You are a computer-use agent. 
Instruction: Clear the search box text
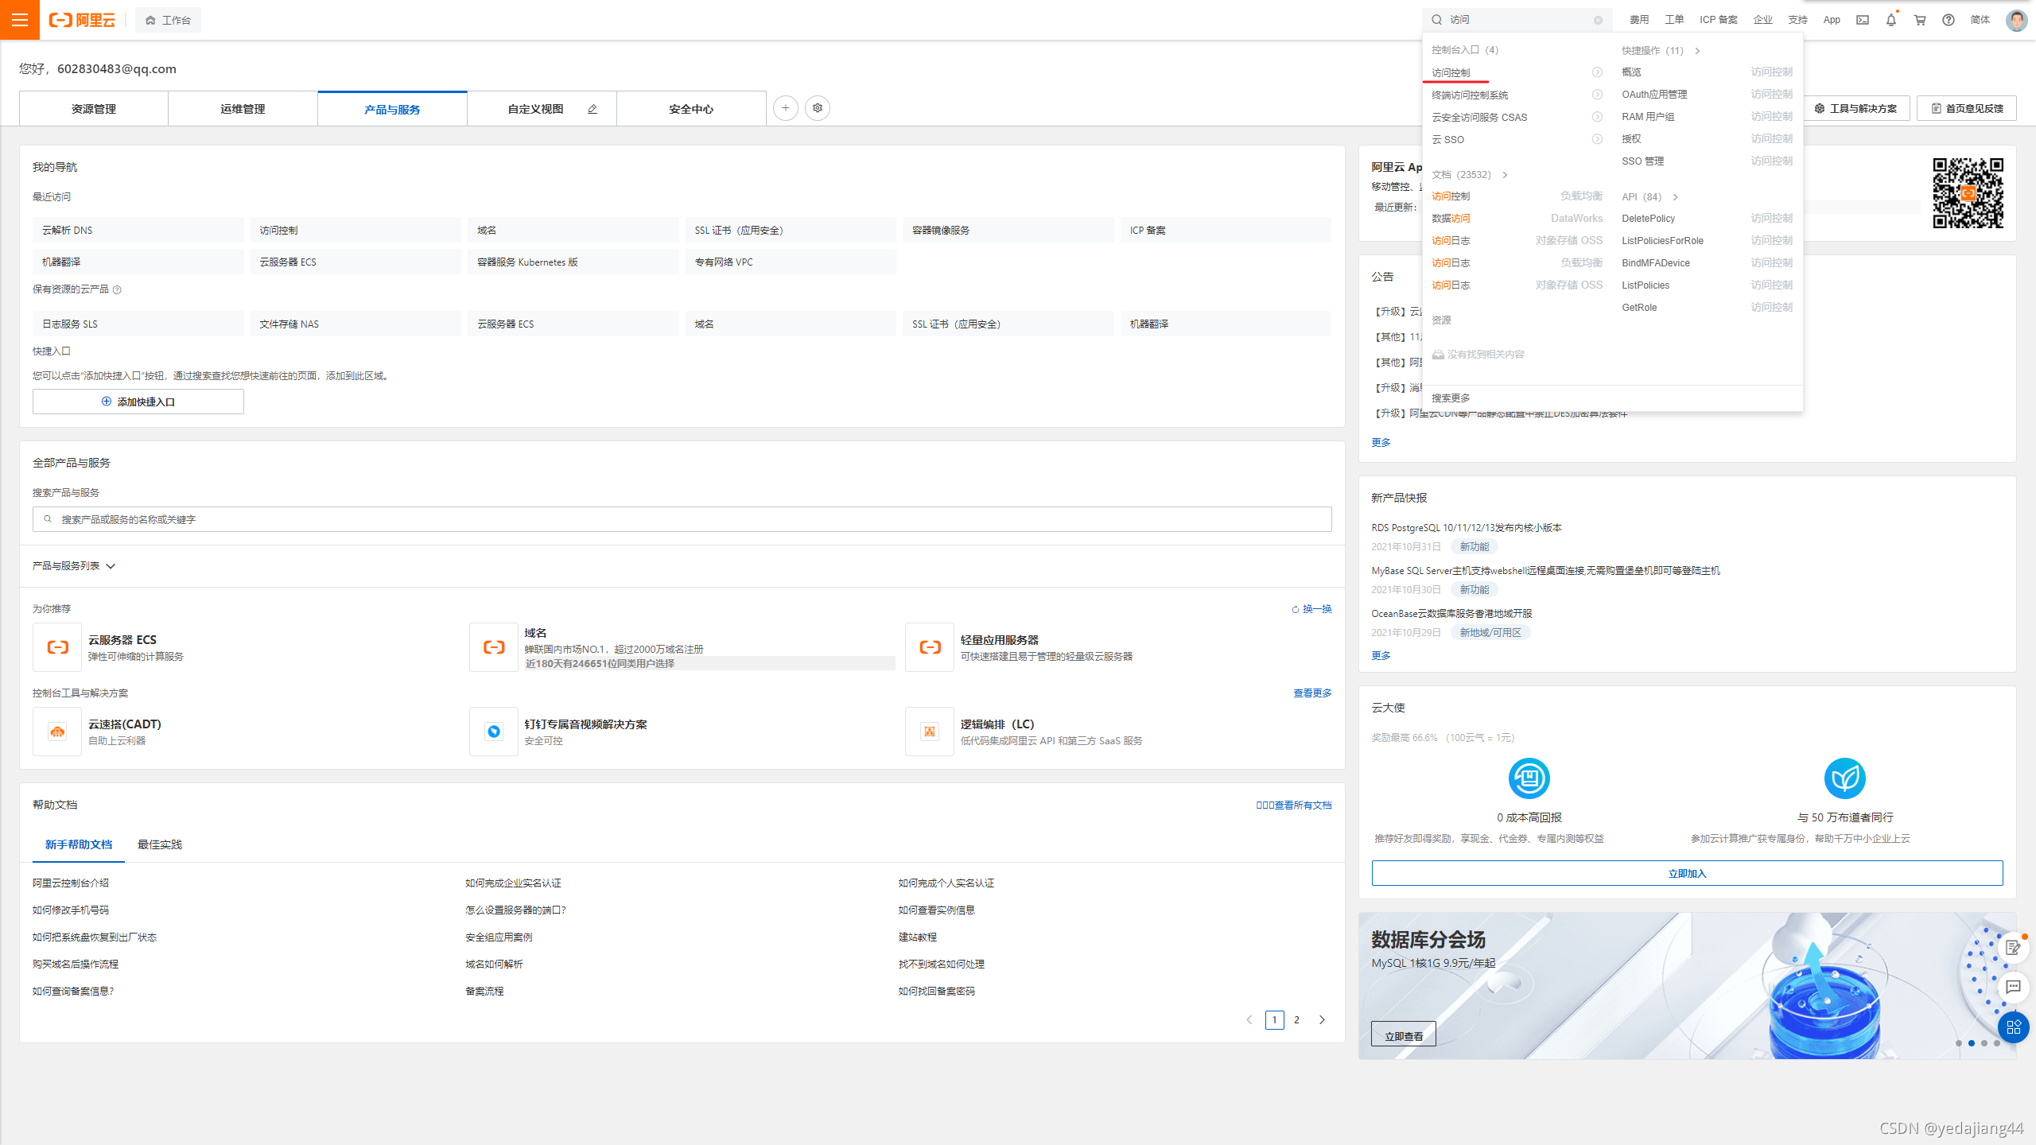1598,20
